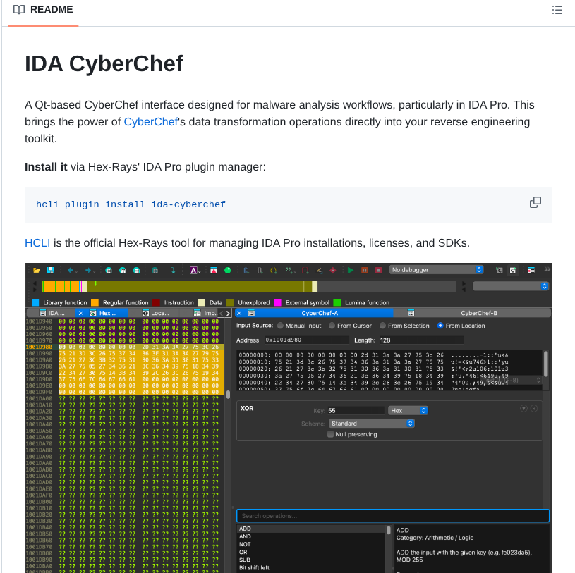Click the red pause-process debugger icon
The height and width of the screenshot is (573, 575).
[x=364, y=269]
